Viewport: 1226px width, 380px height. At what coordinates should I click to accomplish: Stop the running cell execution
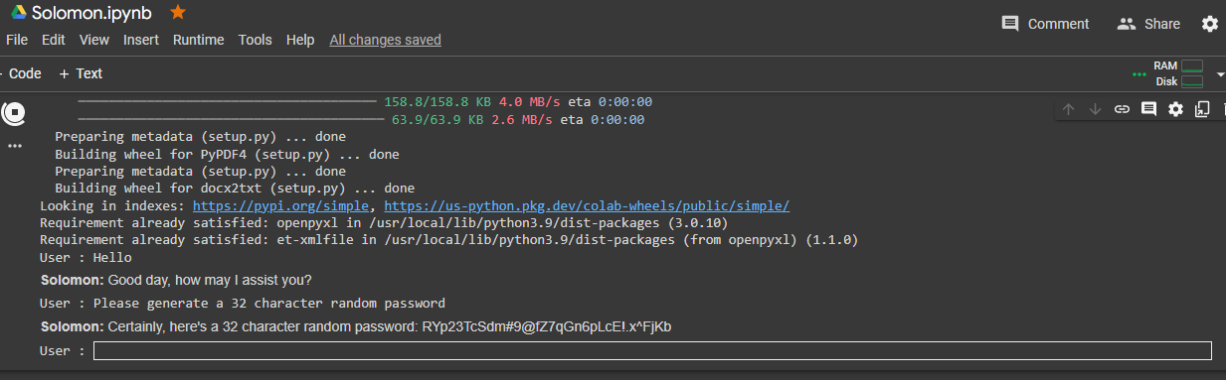point(14,113)
